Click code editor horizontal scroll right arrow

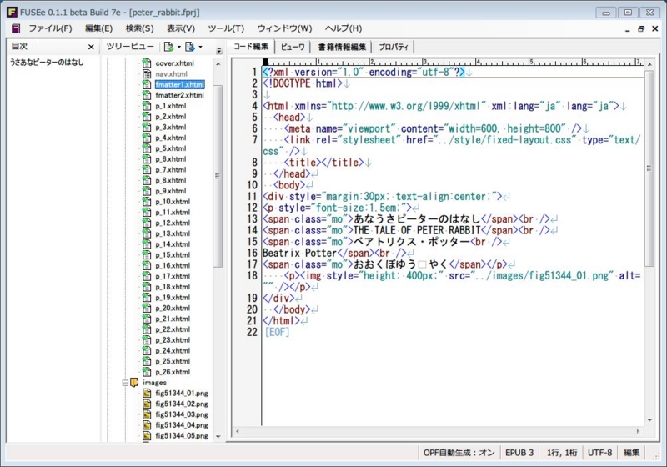coord(638,431)
